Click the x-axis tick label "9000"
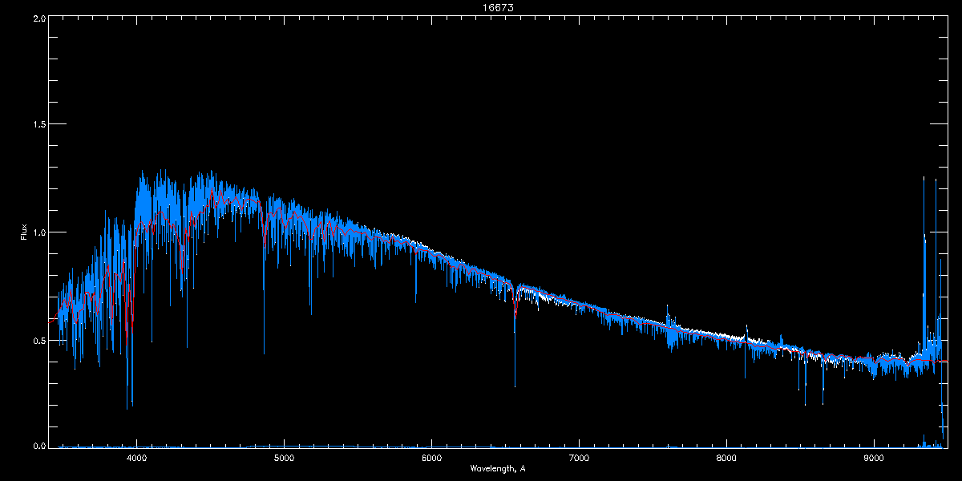 [x=874, y=458]
